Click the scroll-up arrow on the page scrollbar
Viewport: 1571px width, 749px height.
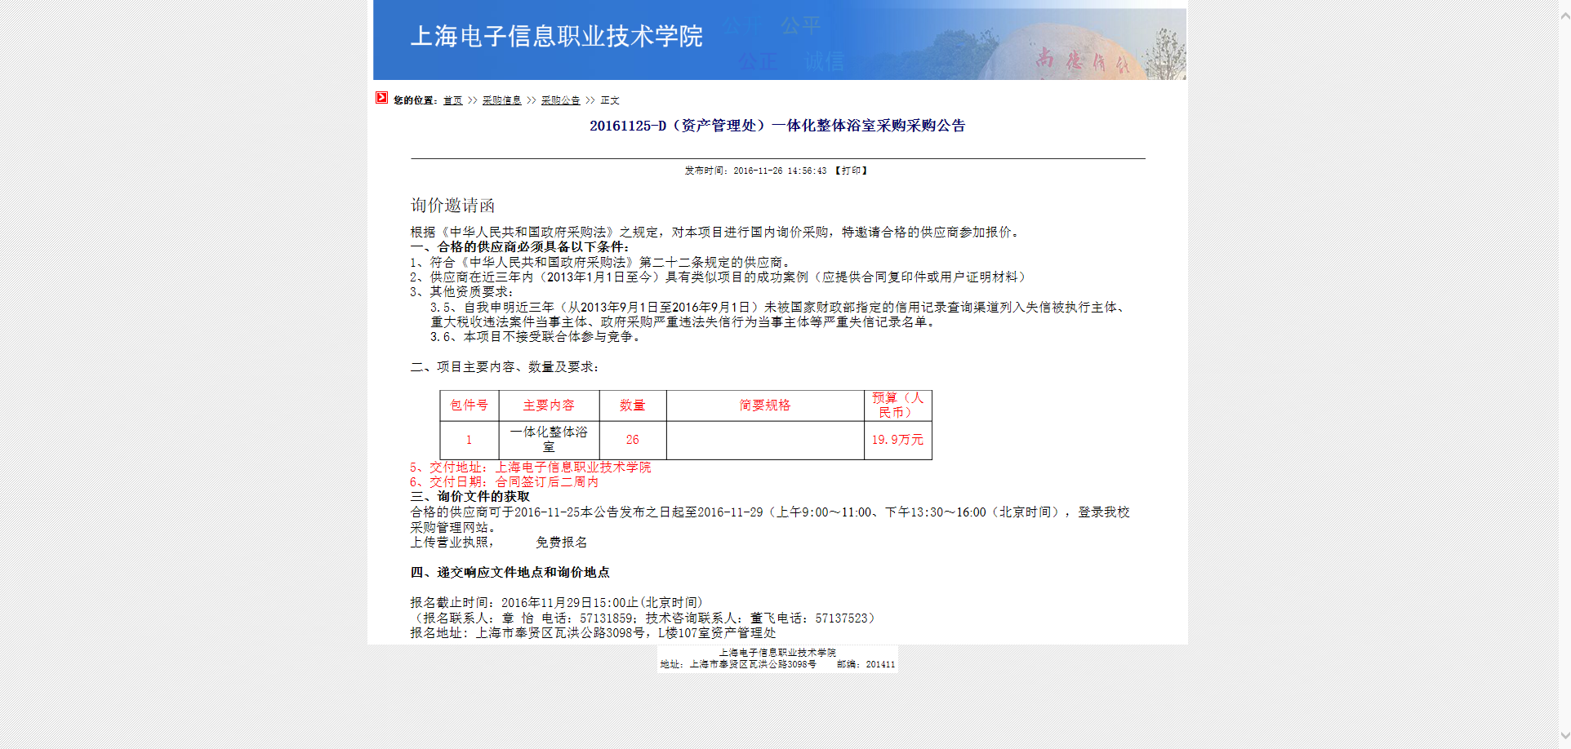point(1564,16)
